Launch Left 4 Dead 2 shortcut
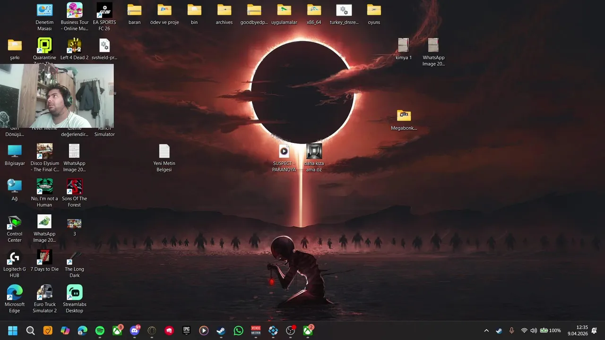 75,50
